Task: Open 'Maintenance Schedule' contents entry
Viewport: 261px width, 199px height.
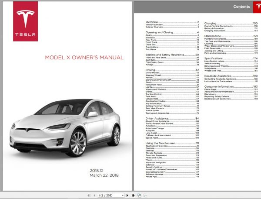Action: [231, 39]
